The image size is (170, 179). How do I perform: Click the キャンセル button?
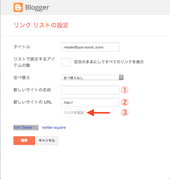pyautogui.click(x=47, y=141)
